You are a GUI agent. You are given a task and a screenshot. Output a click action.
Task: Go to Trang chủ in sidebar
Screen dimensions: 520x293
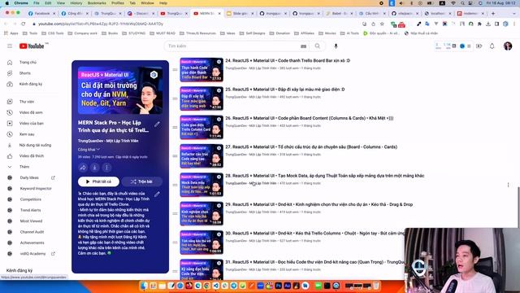[28, 63]
